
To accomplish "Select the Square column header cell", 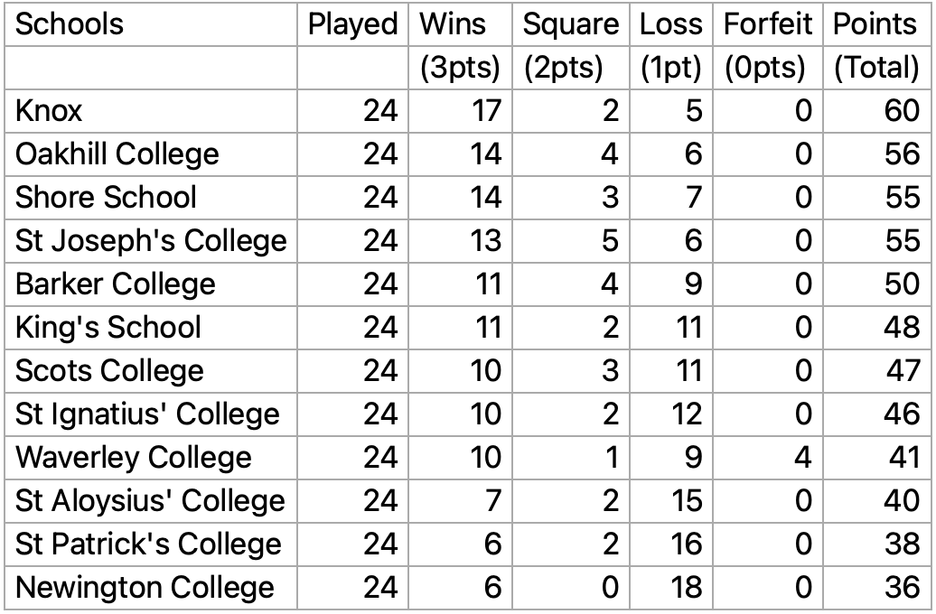I will point(571,24).
